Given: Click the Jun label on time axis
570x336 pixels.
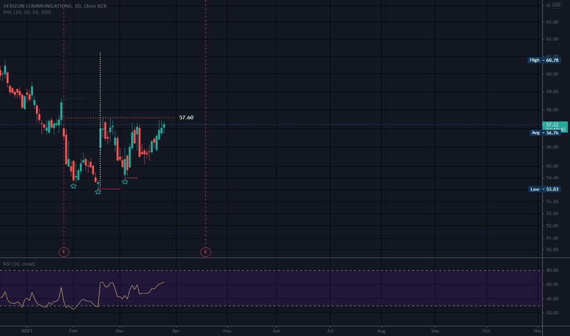Looking at the screenshot, I should [x=276, y=331].
